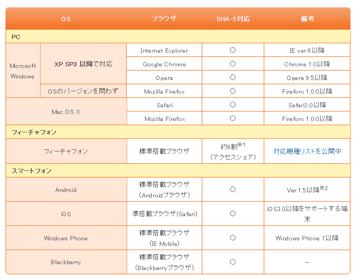Click the IE ver.6以降 note

coord(307,50)
